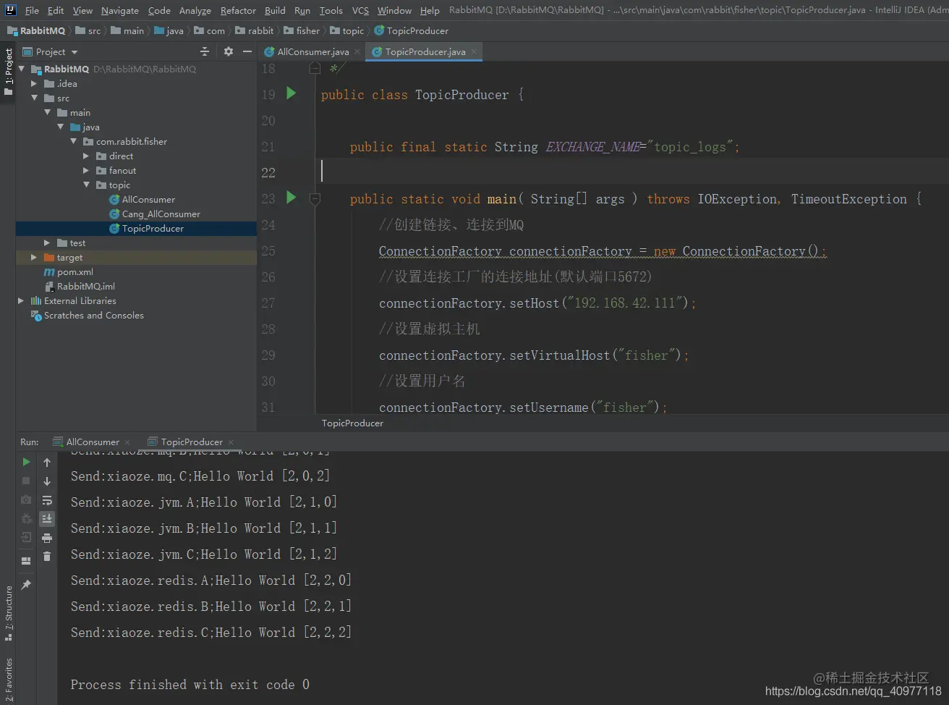Click the Dump Threads camera icon
Viewport: 949px width, 705px height.
[26, 499]
